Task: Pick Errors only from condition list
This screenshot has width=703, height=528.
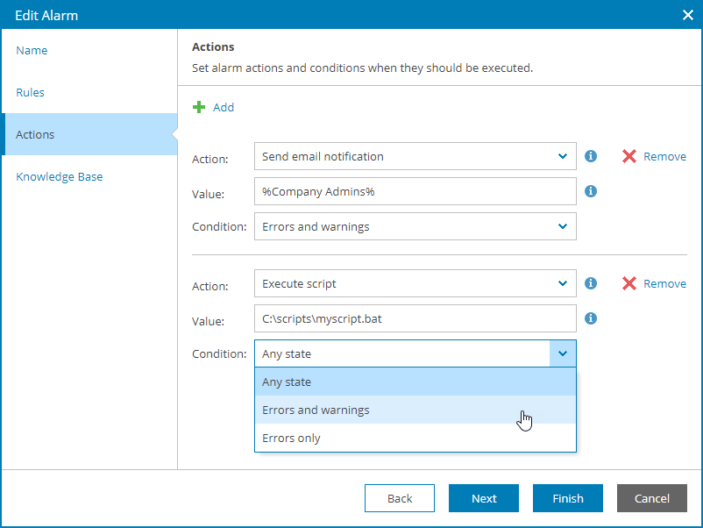Action: coord(415,438)
